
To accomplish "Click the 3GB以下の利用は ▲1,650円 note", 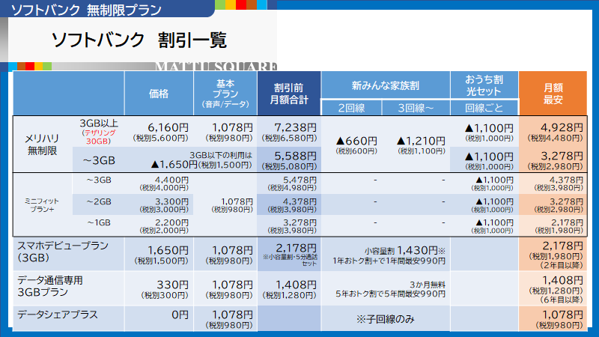I will pos(201,160).
